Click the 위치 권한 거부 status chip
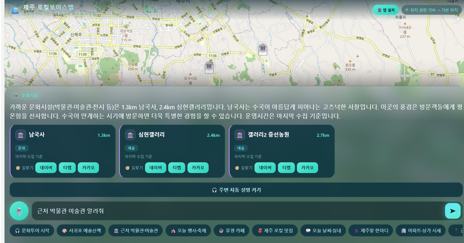The width and height of the screenshot is (464, 243). 431,10
